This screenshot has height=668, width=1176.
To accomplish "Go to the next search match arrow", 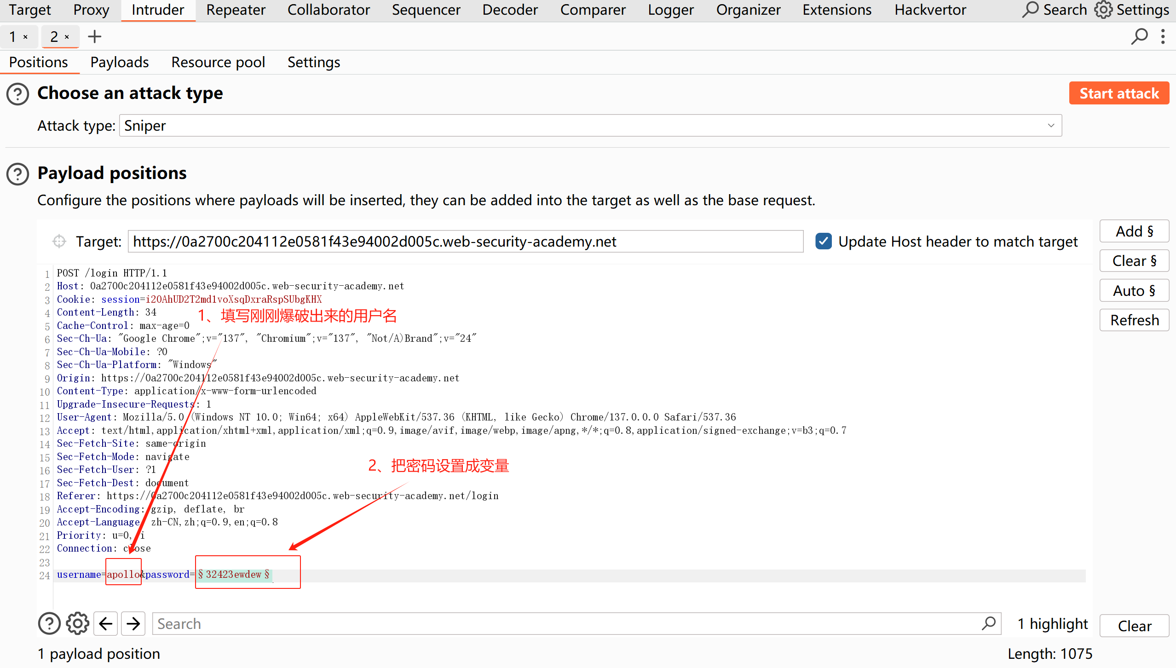I will 133,623.
